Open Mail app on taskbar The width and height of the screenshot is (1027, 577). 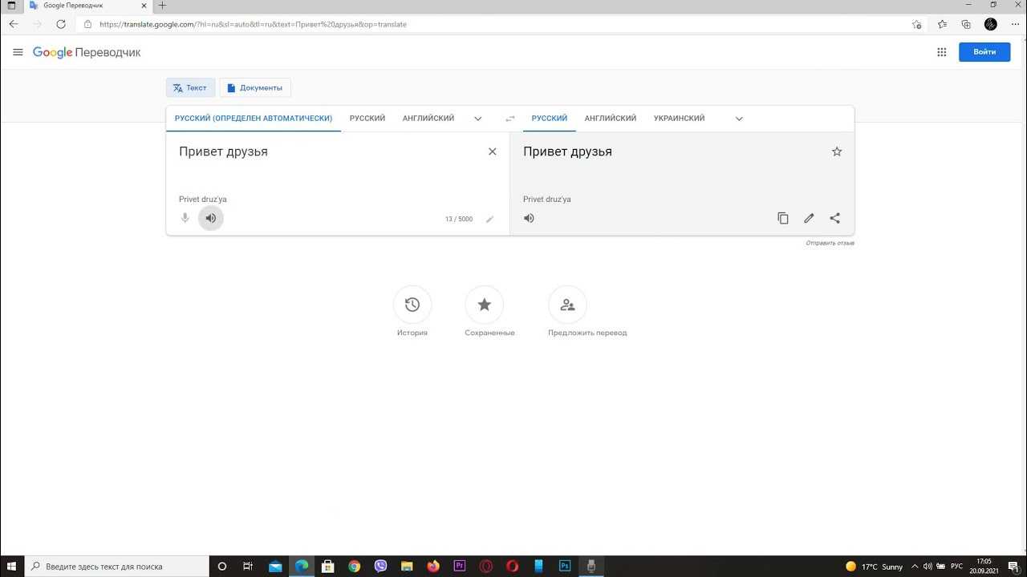point(276,566)
